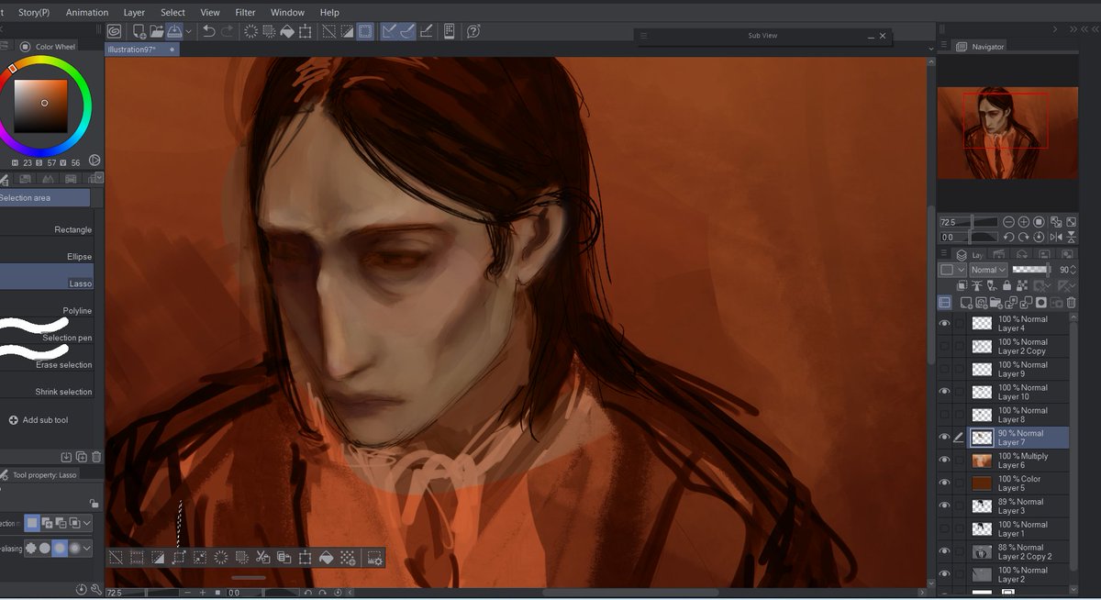
Task: Hide Layer 4 using its eye icon
Action: click(945, 324)
